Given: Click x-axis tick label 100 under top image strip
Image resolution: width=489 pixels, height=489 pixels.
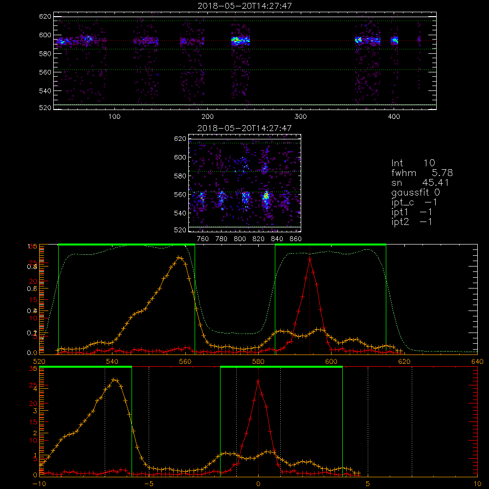Looking at the screenshot, I should tap(114, 117).
